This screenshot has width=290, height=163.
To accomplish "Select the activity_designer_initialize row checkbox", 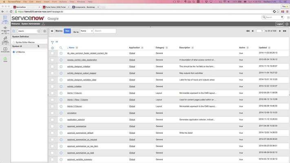I will pos(52,66).
